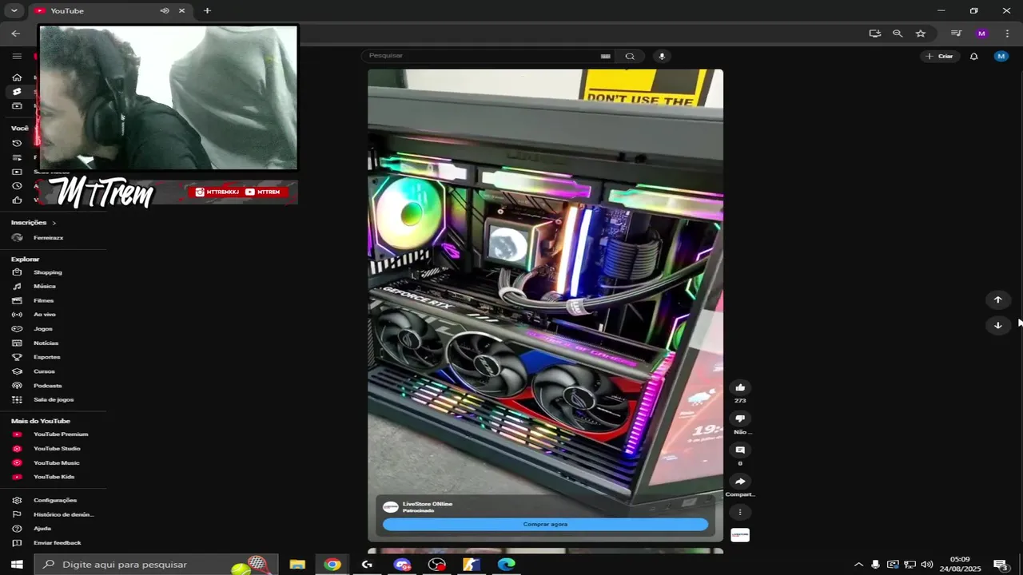Click the search magnifier button
The image size is (1023, 575).
[x=630, y=56]
